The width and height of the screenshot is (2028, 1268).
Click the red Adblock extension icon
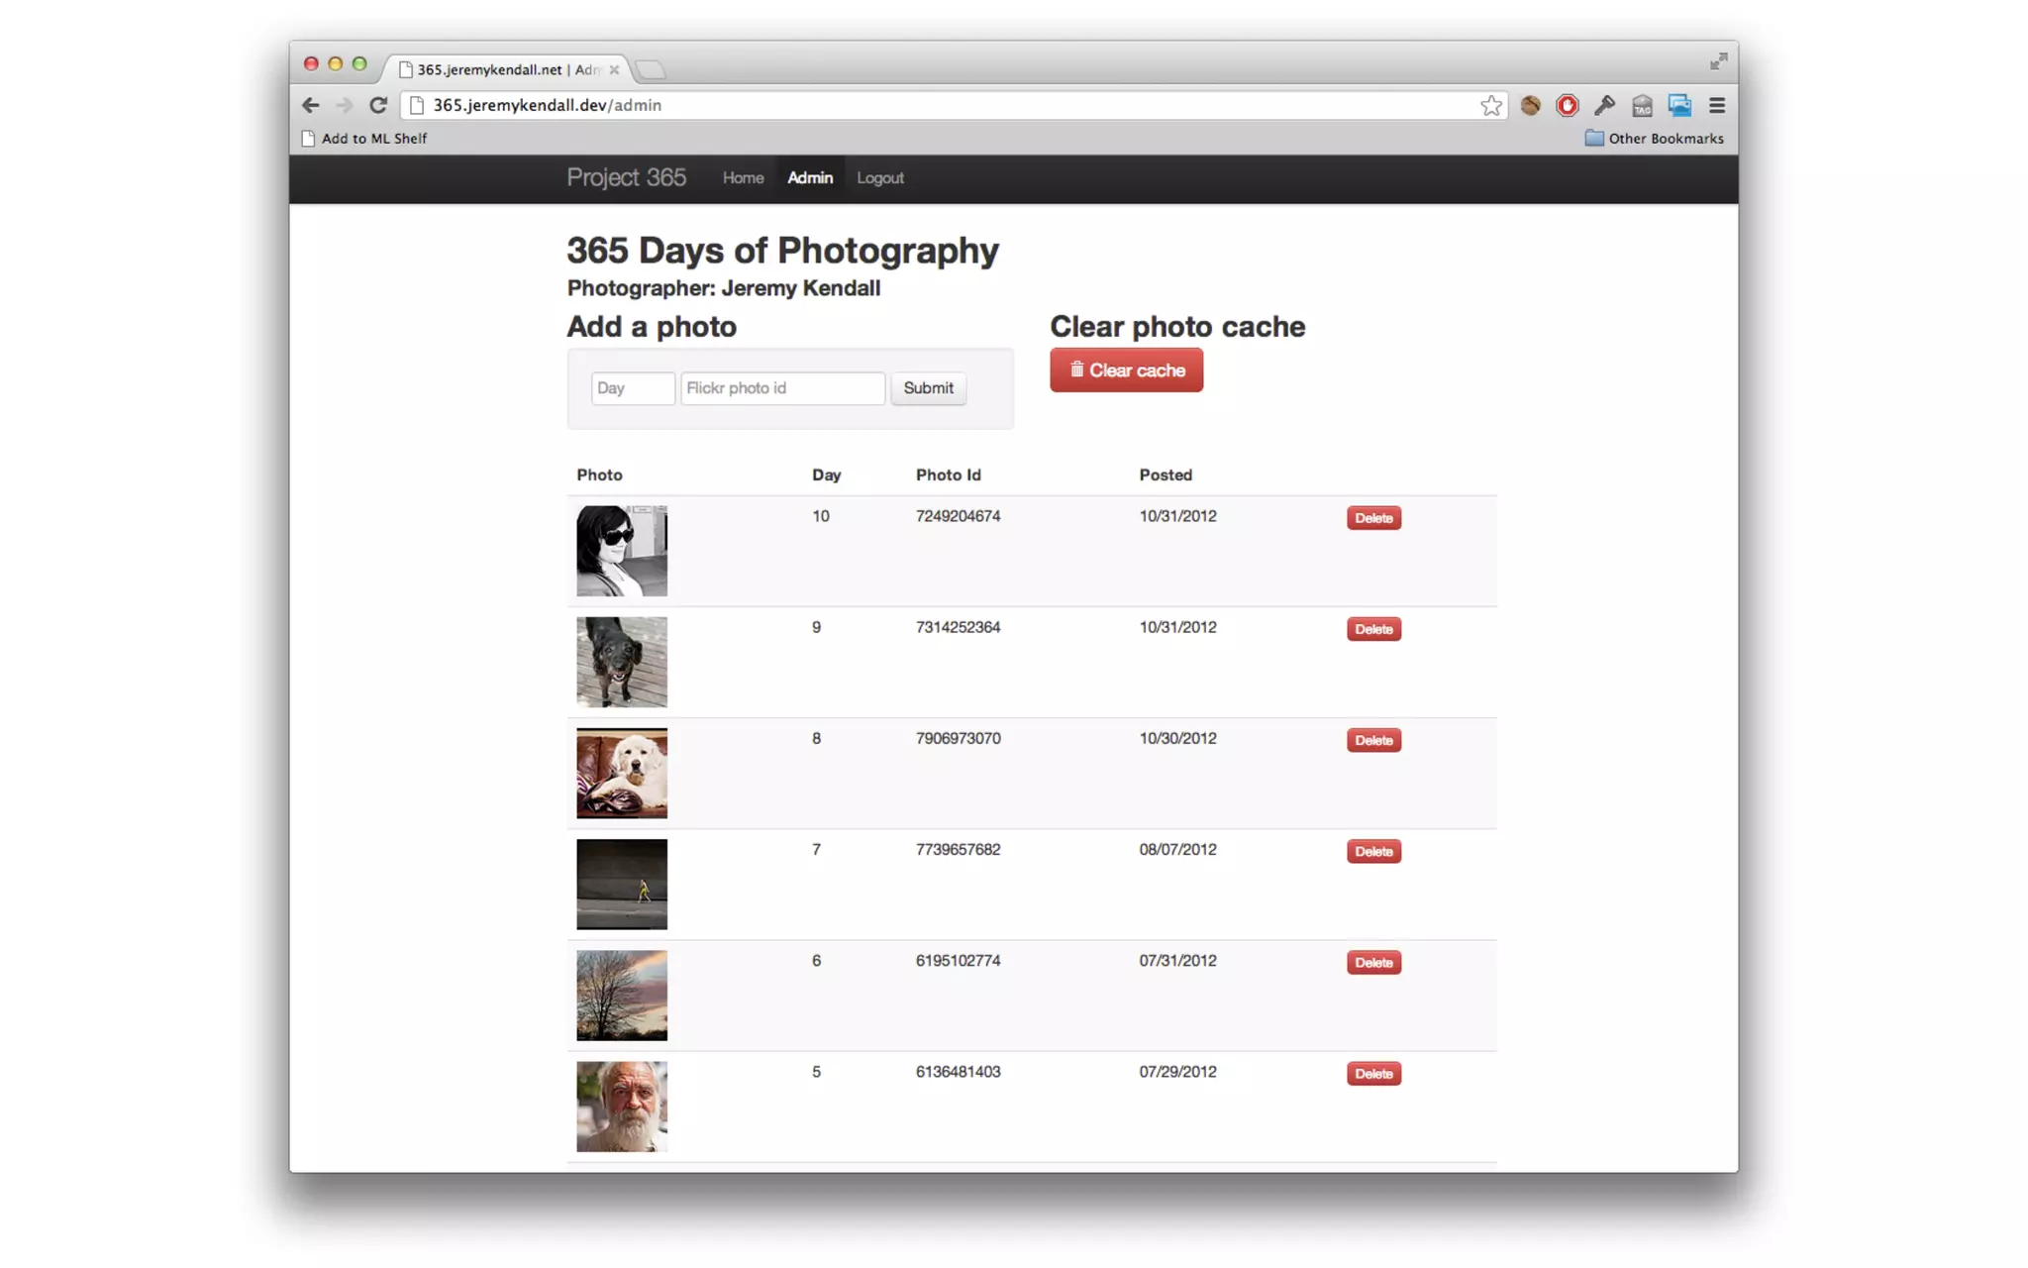pyautogui.click(x=1567, y=105)
